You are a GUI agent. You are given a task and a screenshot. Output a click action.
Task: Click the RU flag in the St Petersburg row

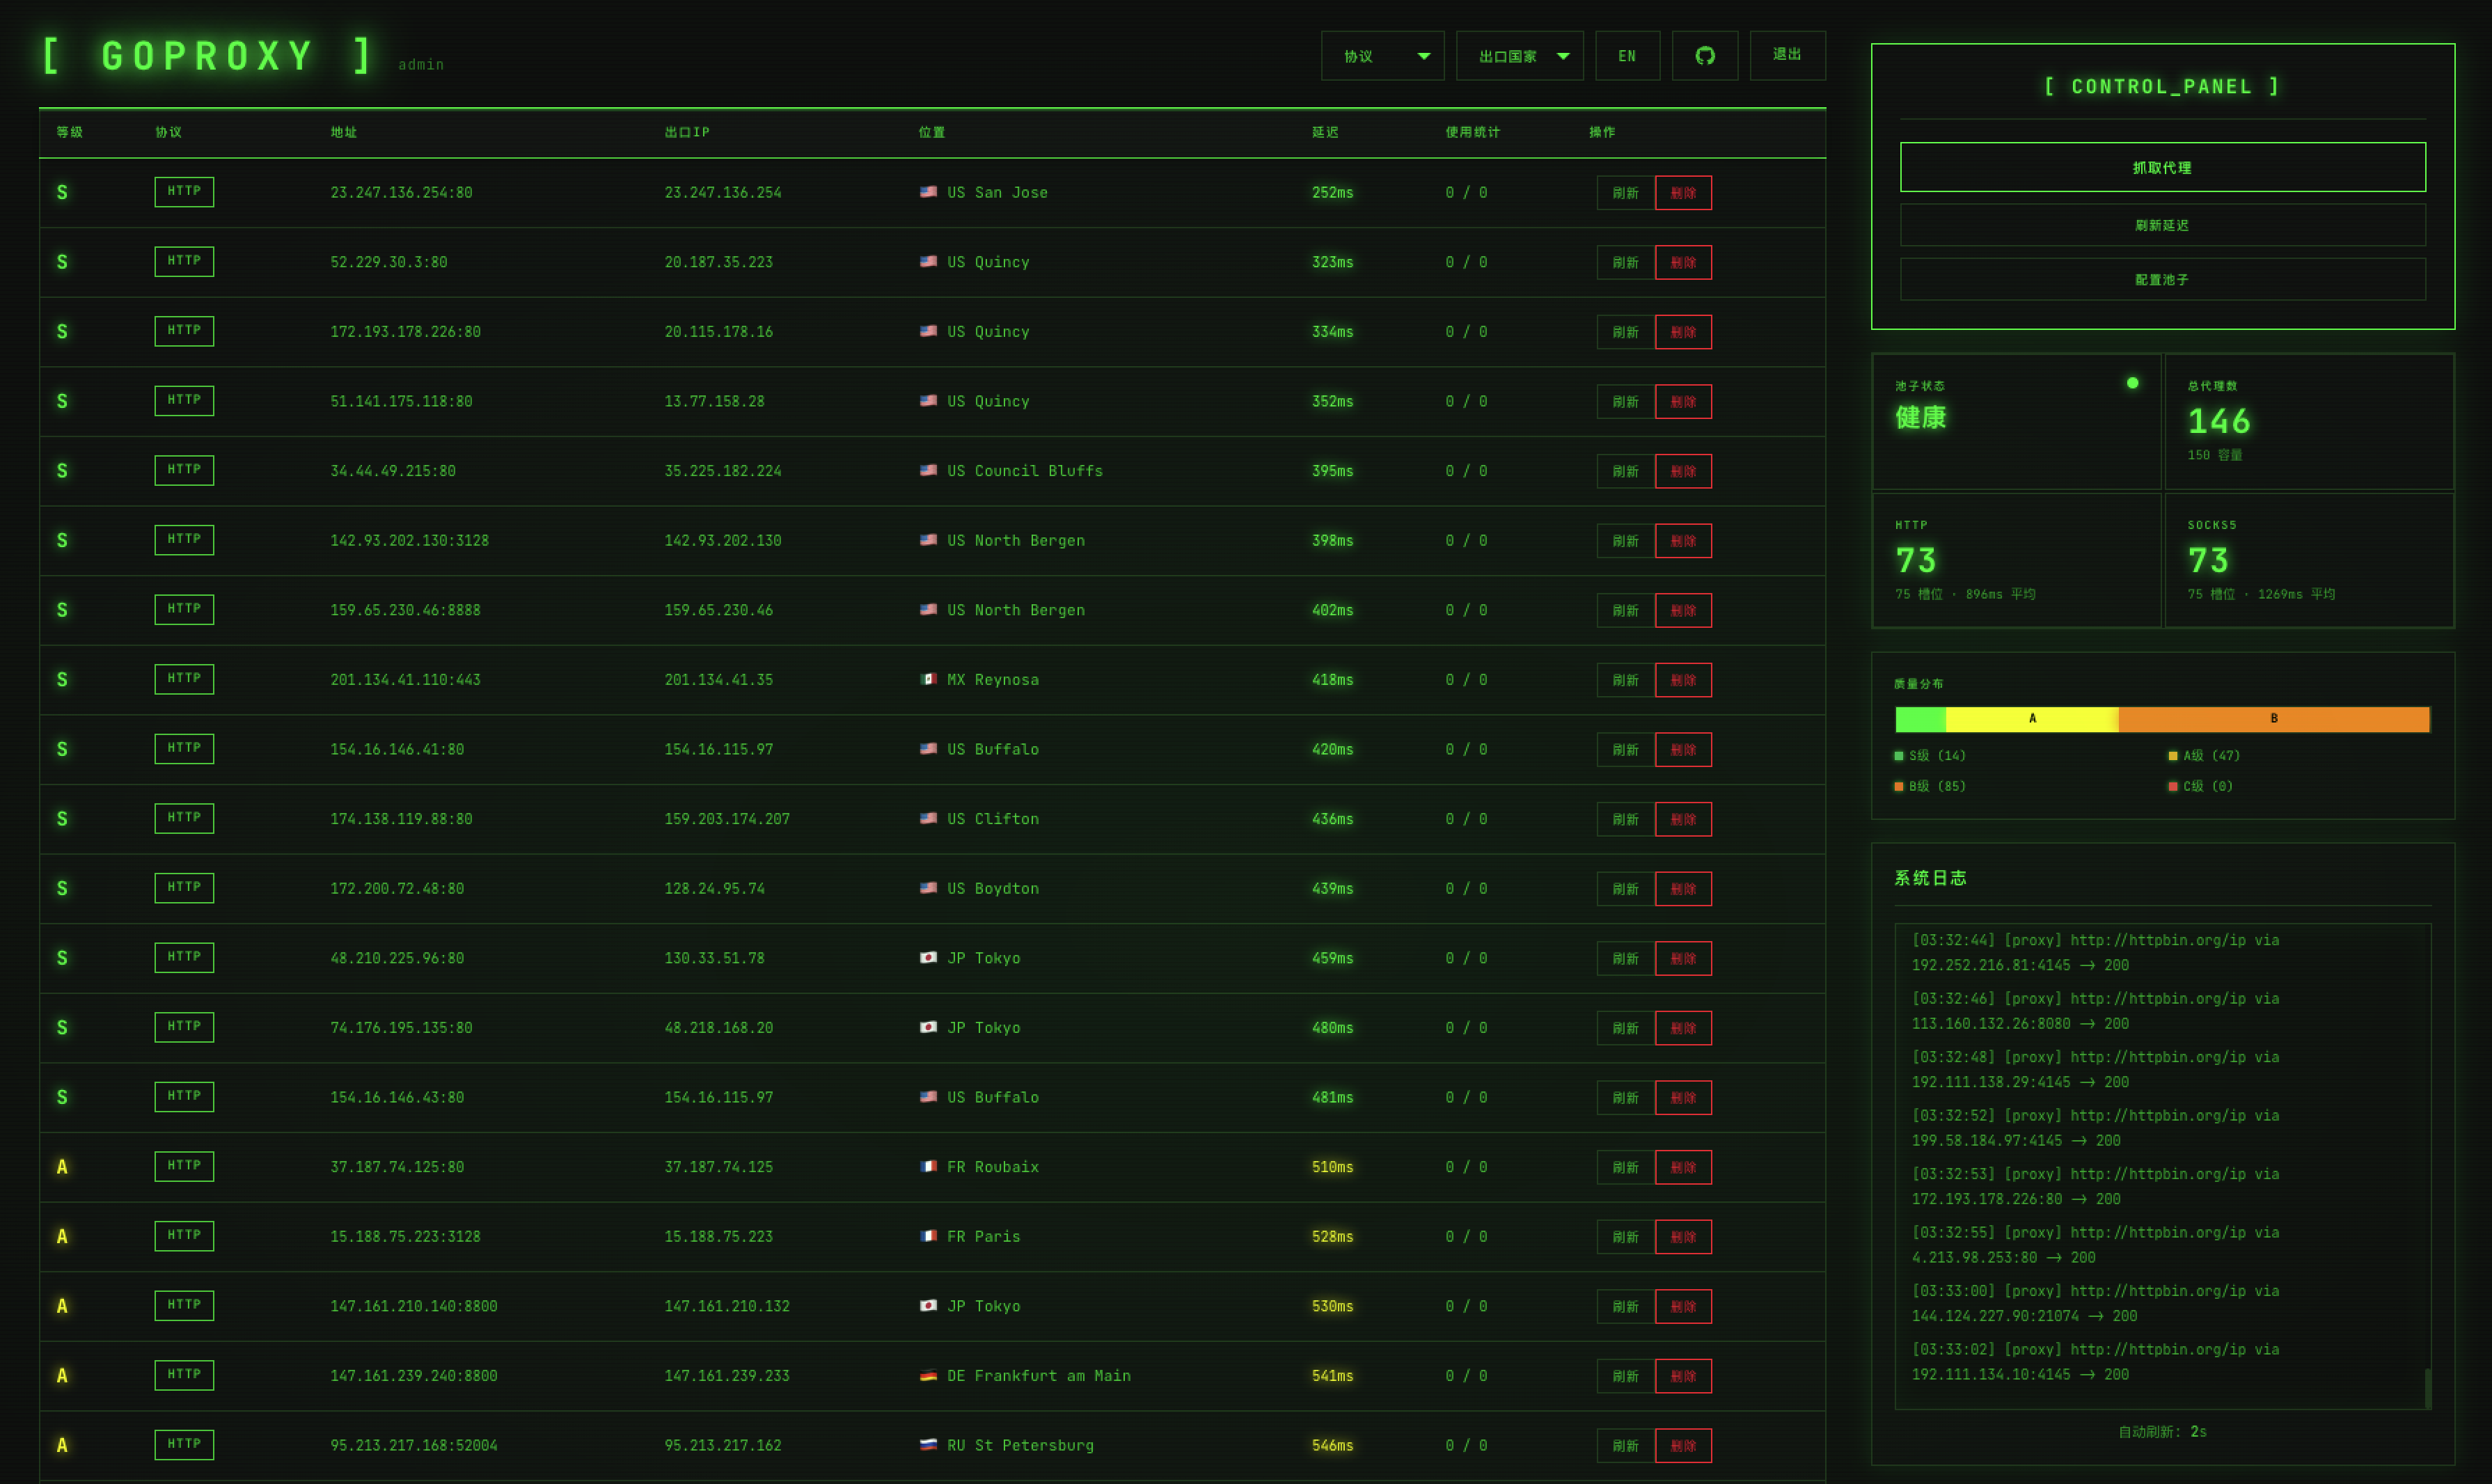pos(928,1444)
